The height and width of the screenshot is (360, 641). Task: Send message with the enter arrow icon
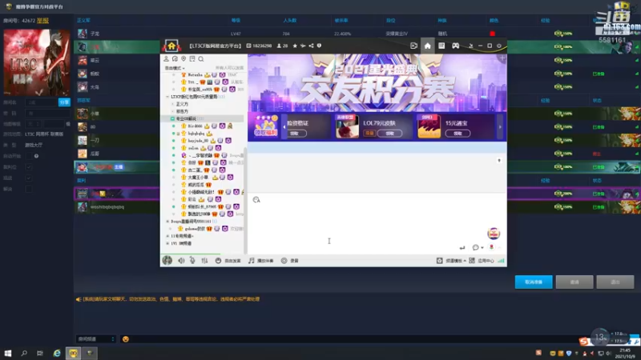[x=462, y=247]
